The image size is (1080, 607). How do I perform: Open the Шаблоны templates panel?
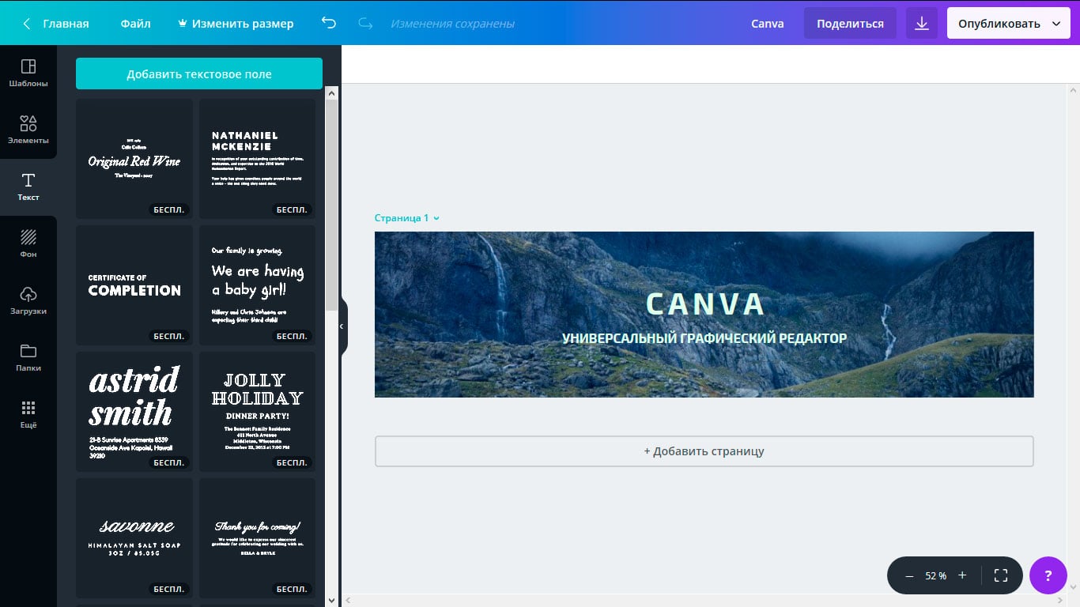point(28,73)
